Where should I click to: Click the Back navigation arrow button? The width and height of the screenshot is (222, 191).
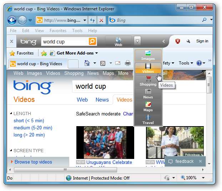(x=12, y=20)
